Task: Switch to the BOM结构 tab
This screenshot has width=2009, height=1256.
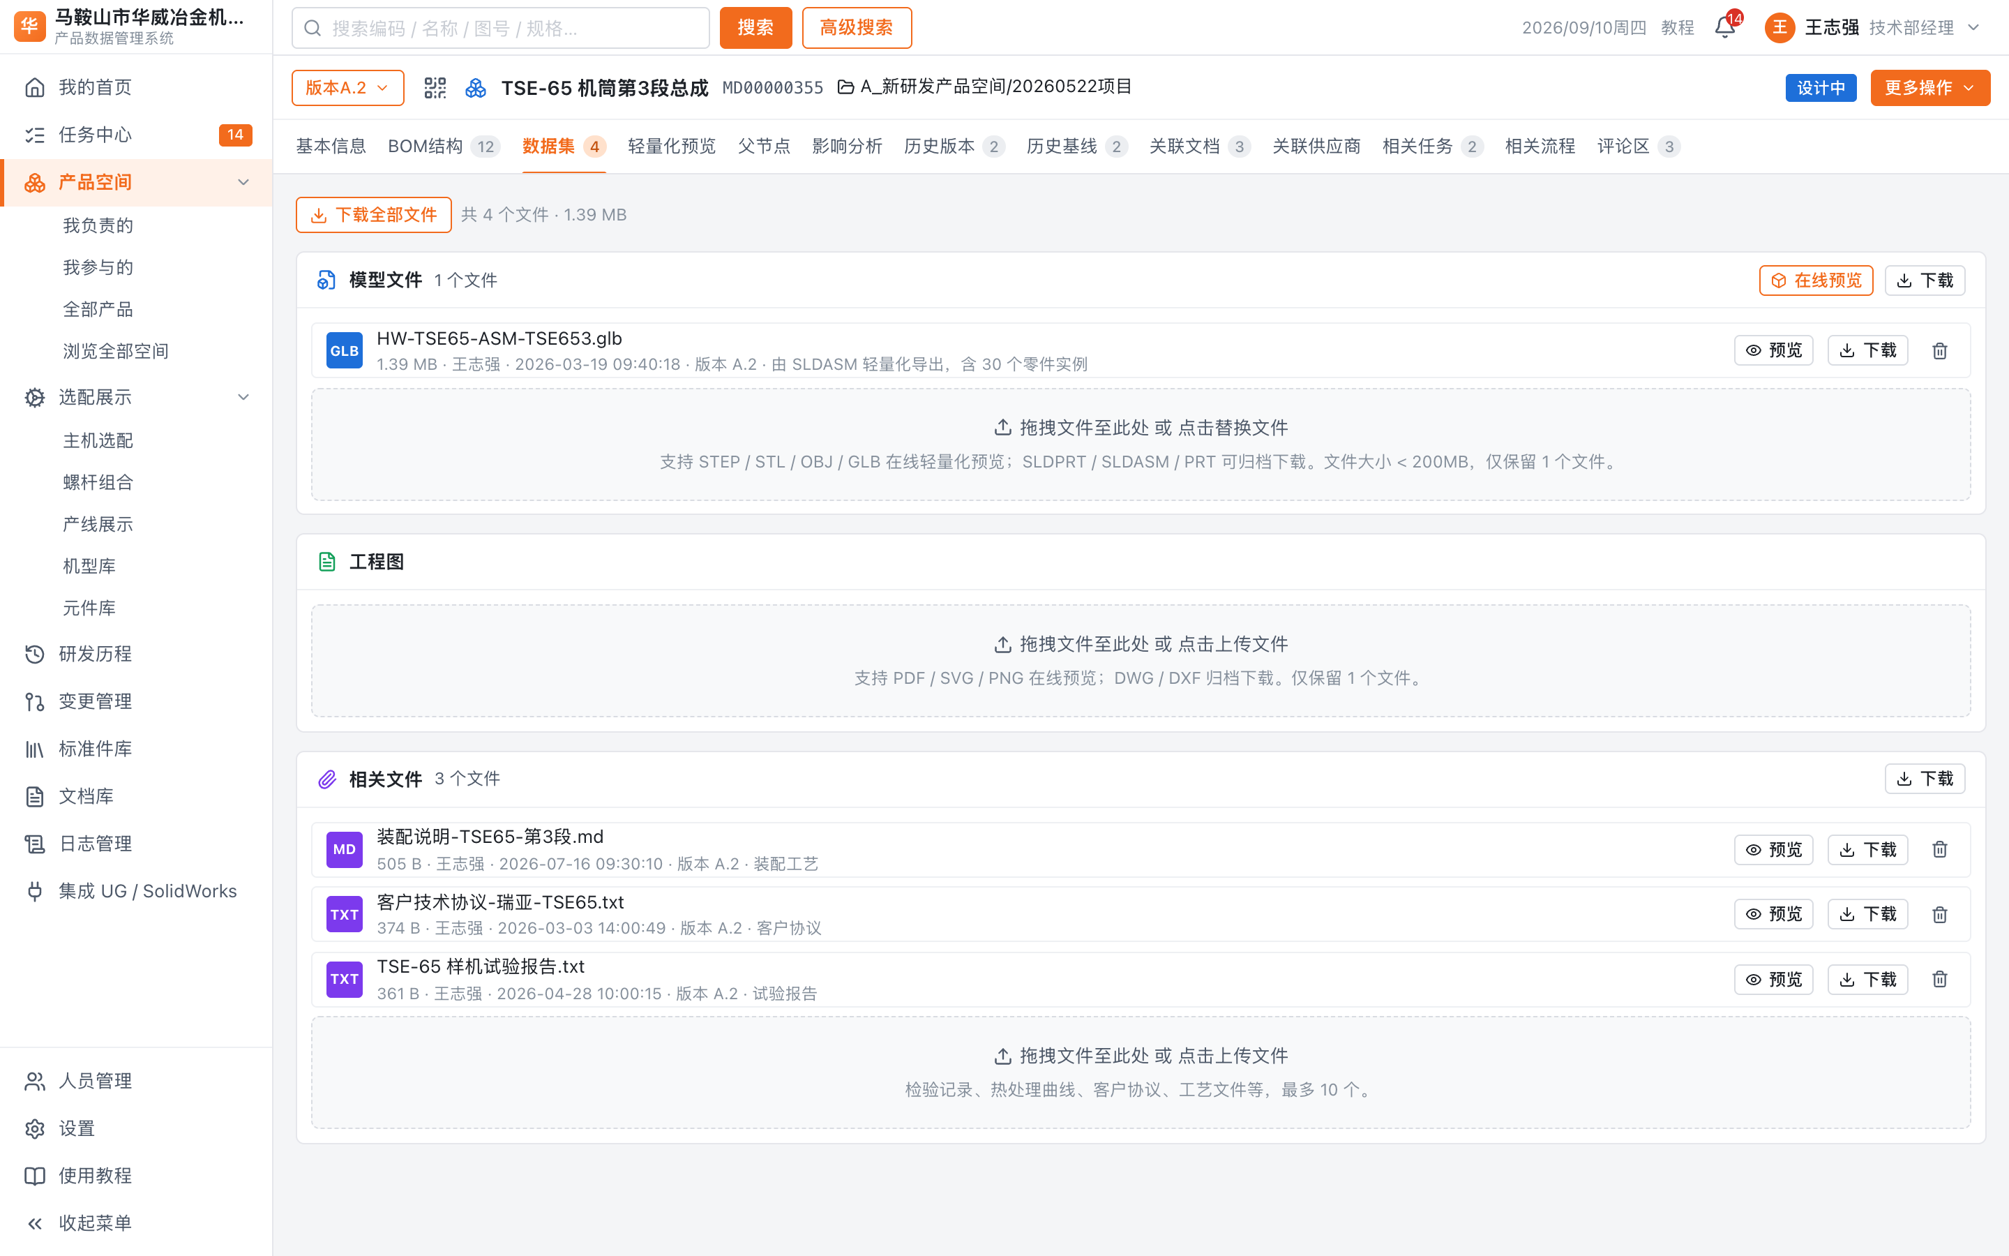Action: 444,147
